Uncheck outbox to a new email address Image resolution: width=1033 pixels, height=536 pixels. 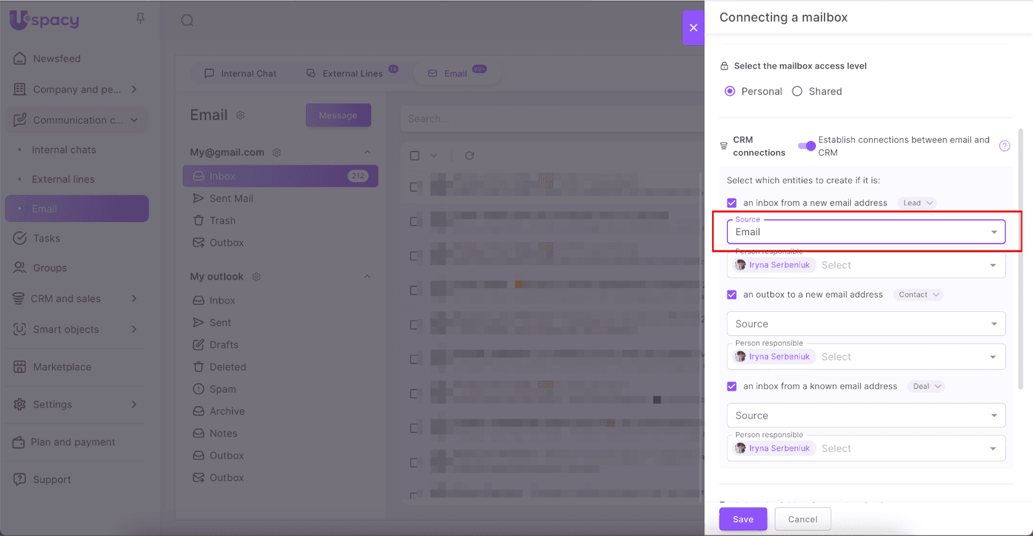pos(731,294)
